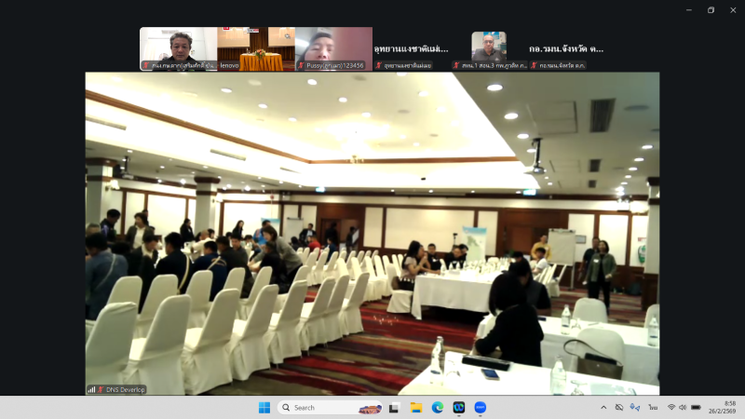This screenshot has height=419, width=745.
Task: Open the Wi-Fi network settings in the tray
Action: (670, 408)
